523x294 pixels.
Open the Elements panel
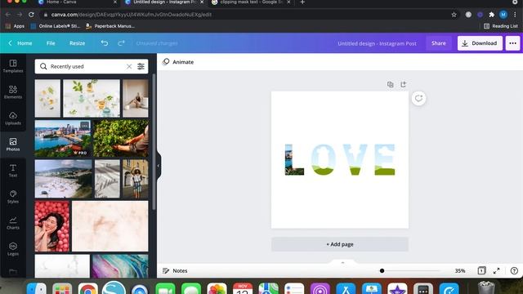point(13,92)
